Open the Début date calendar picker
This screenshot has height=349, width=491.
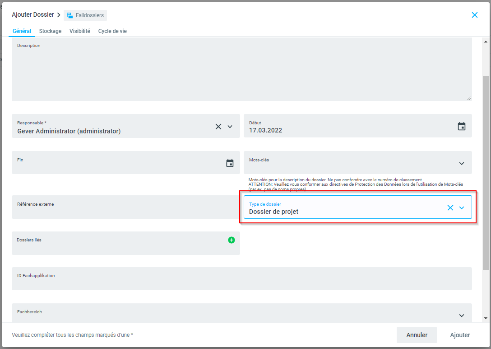pyautogui.click(x=461, y=127)
